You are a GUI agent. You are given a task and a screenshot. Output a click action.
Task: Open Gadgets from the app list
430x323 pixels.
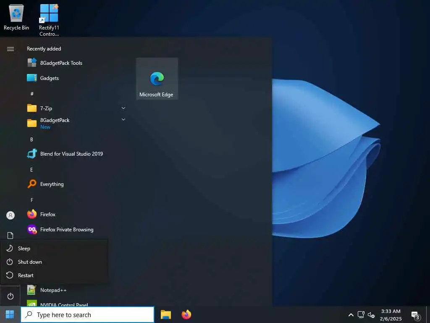(x=77, y=78)
